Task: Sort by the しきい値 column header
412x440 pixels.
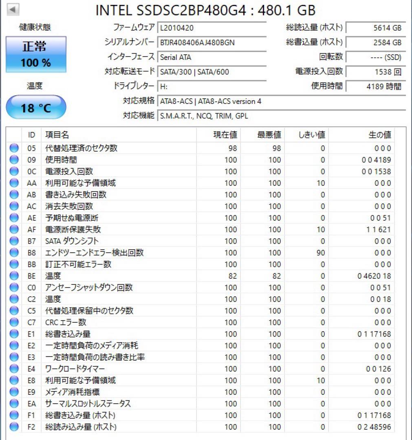Action: [x=307, y=135]
